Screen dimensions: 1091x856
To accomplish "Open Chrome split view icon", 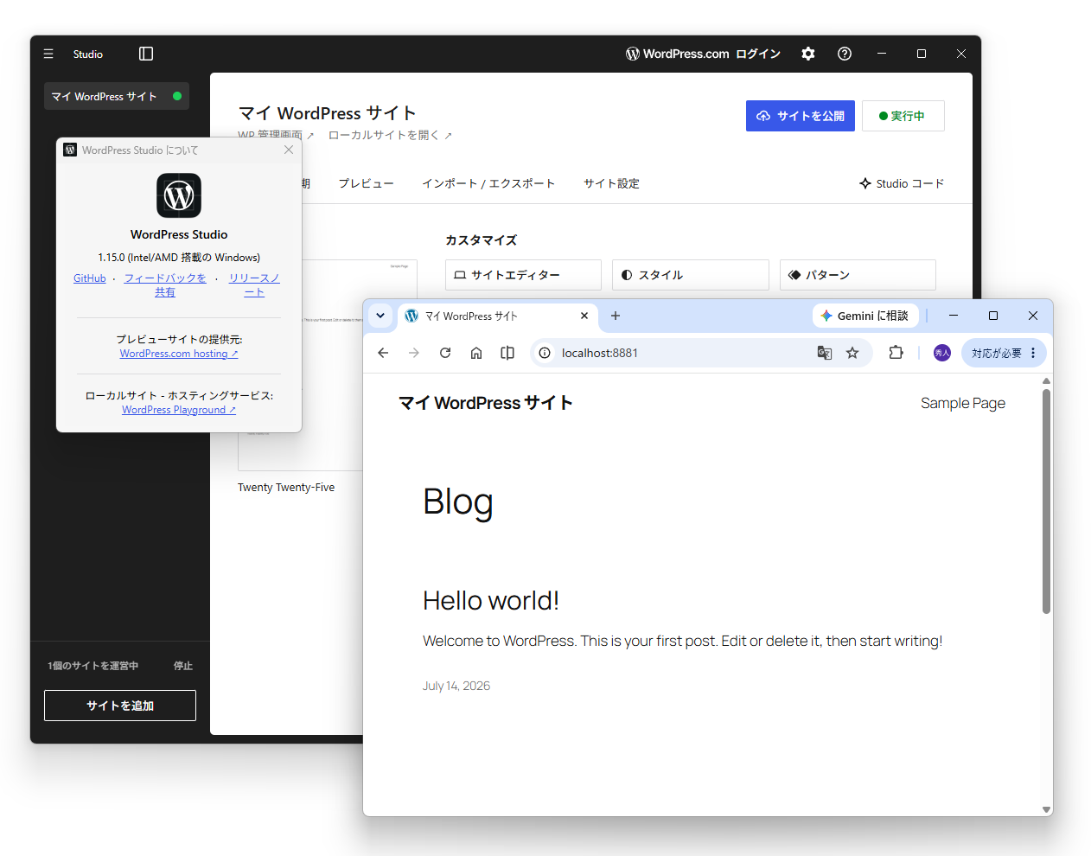I will point(507,353).
